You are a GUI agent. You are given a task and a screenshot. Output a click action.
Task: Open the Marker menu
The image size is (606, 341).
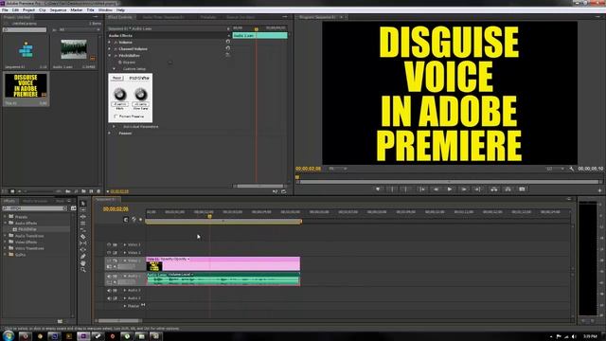coord(77,10)
